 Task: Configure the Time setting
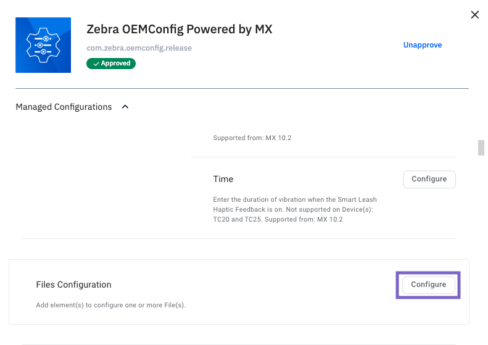coord(429,179)
